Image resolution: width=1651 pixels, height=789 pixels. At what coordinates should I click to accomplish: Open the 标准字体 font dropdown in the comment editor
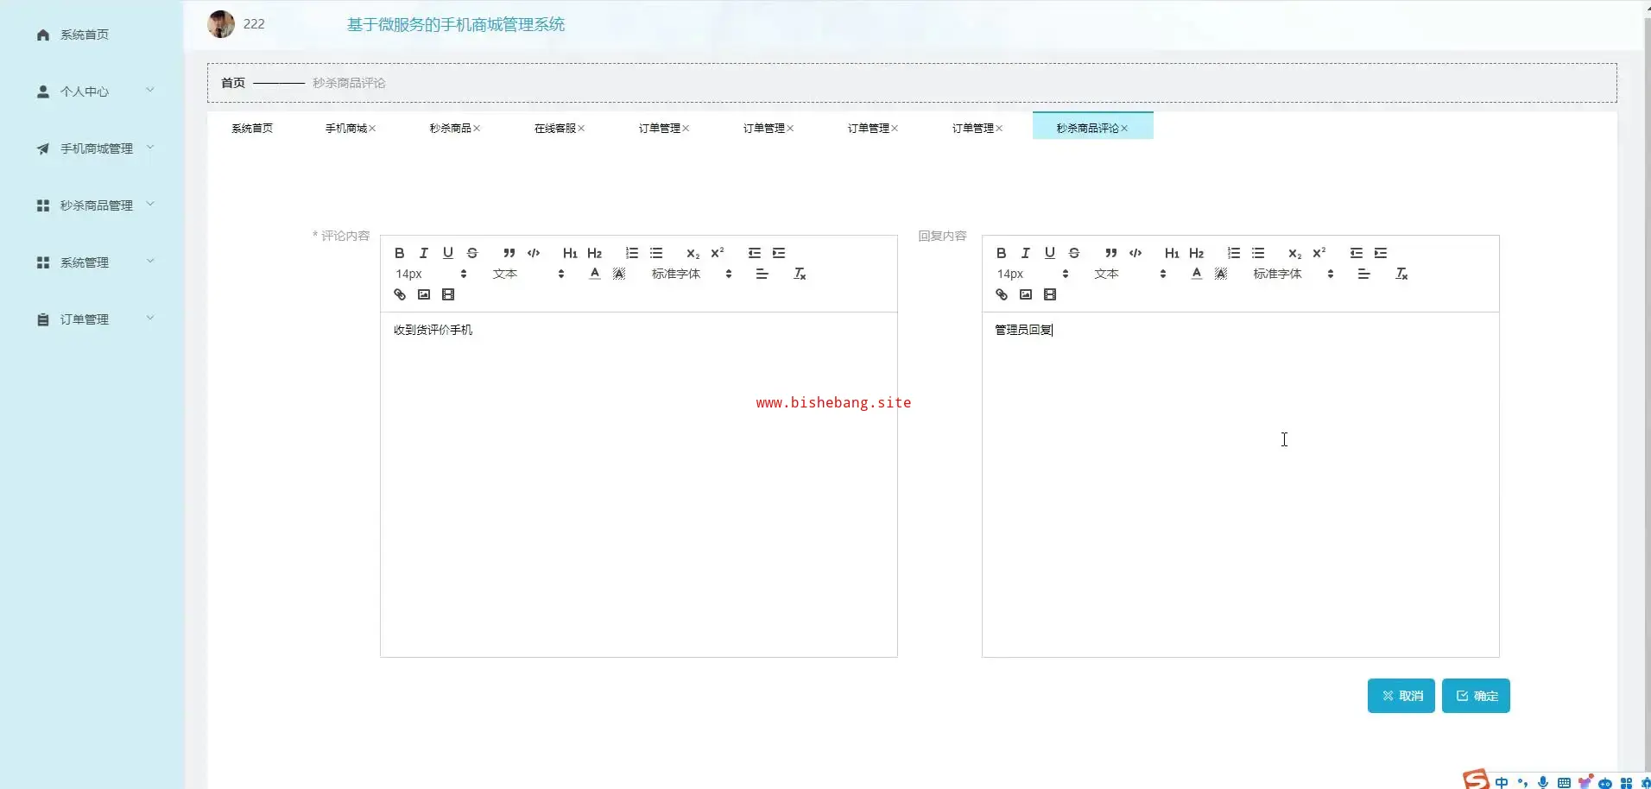point(691,274)
